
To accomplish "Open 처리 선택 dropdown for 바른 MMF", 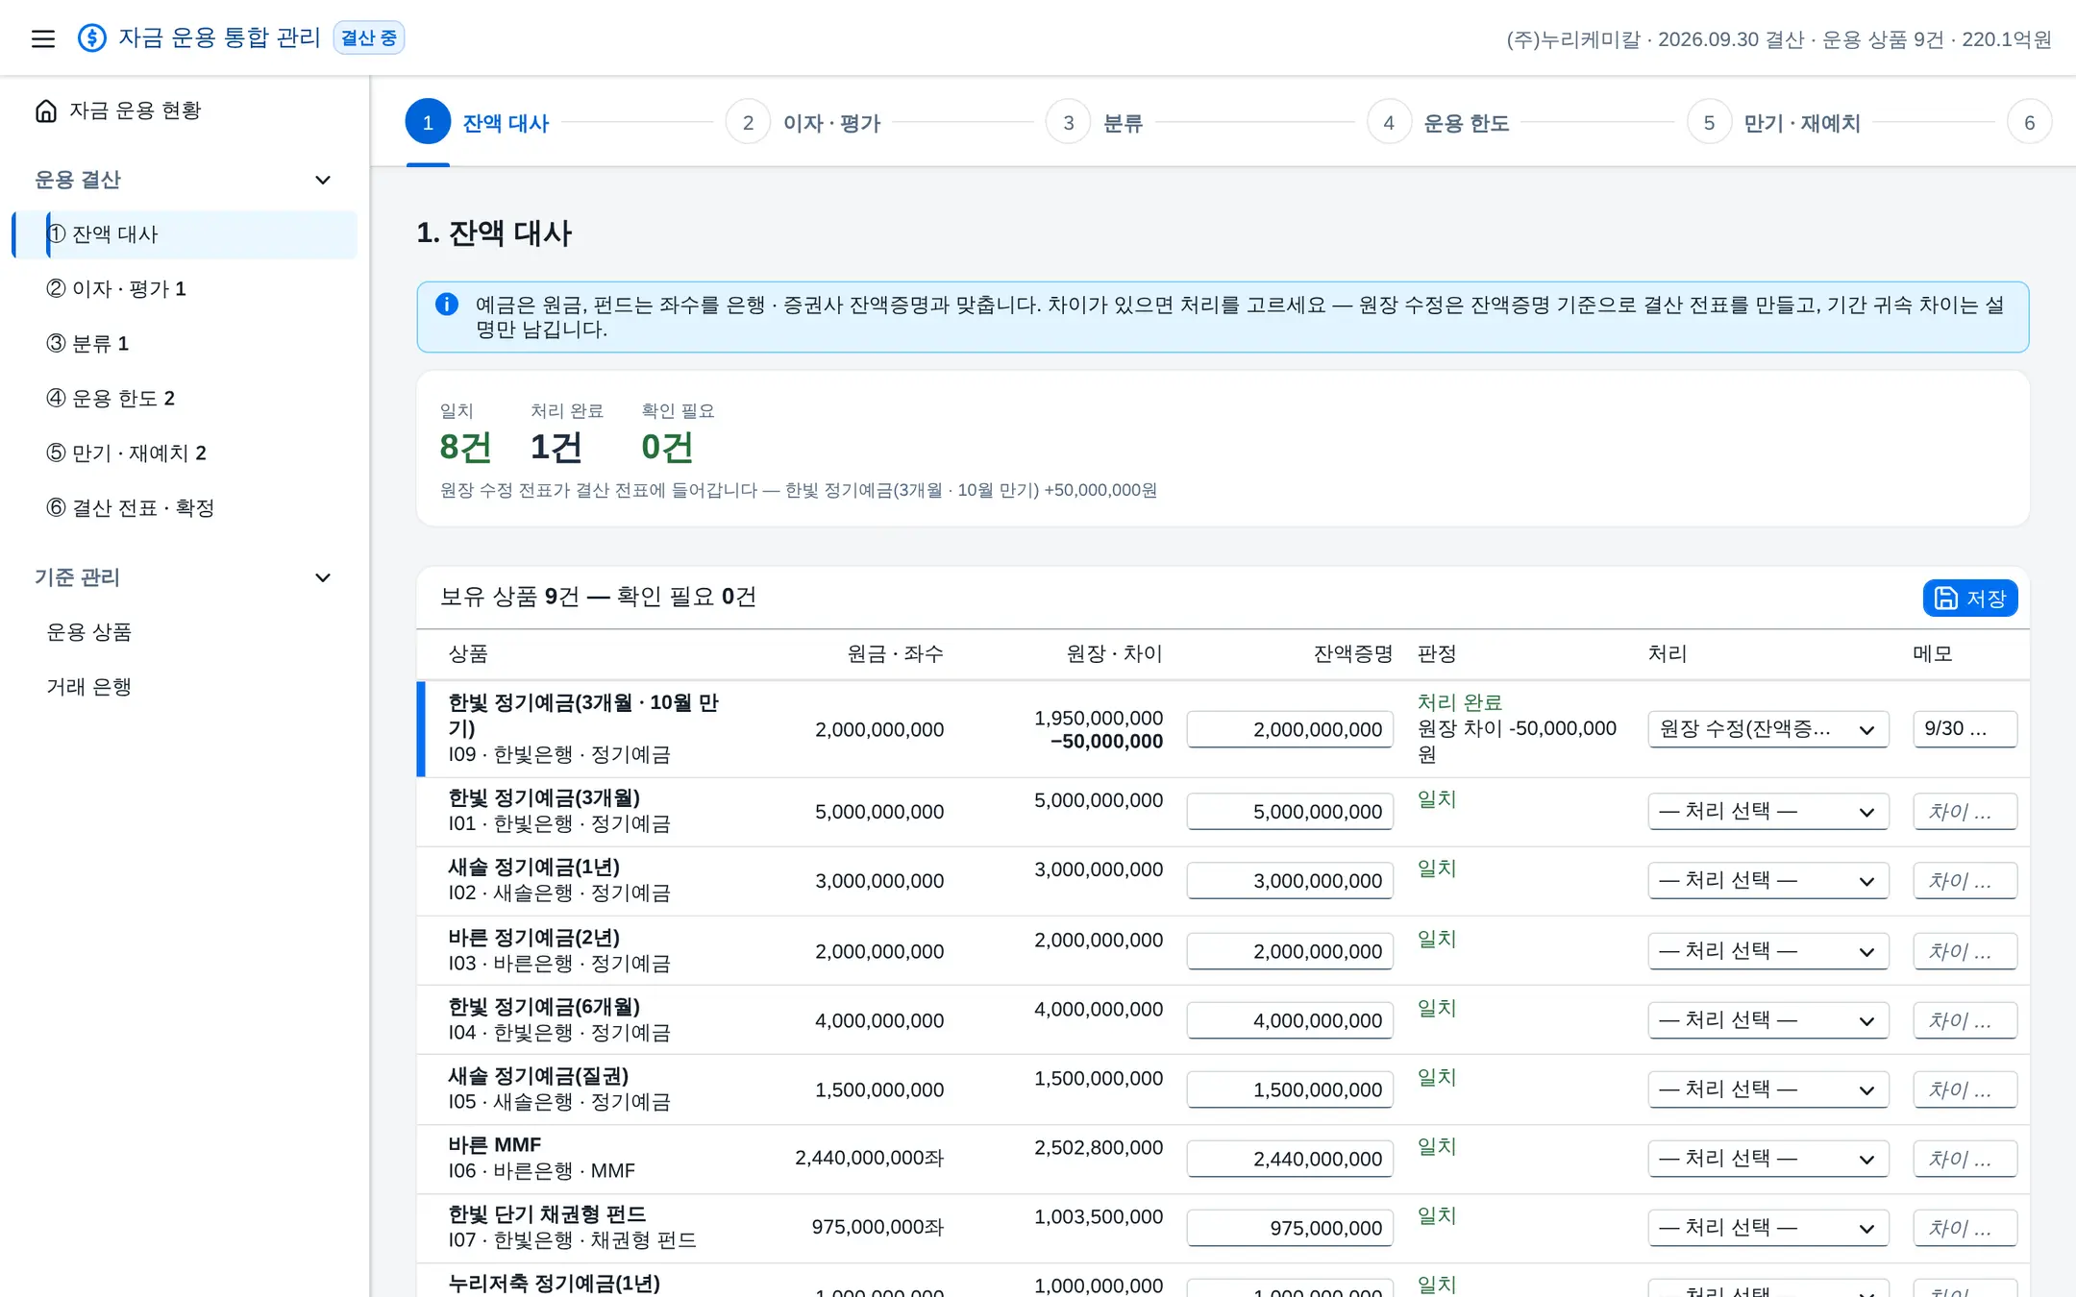I will click(x=1767, y=1159).
